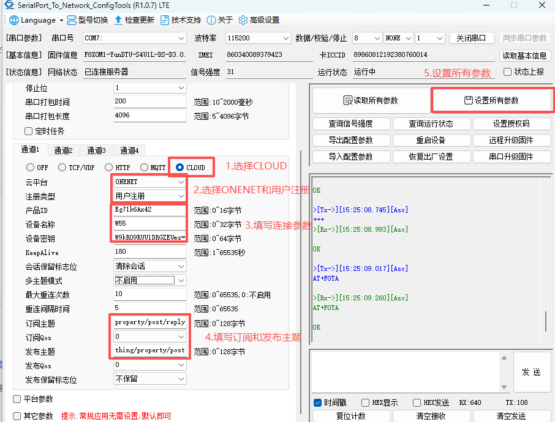Open the Language dropdown arrow
The height and width of the screenshot is (422, 555).
click(61, 21)
